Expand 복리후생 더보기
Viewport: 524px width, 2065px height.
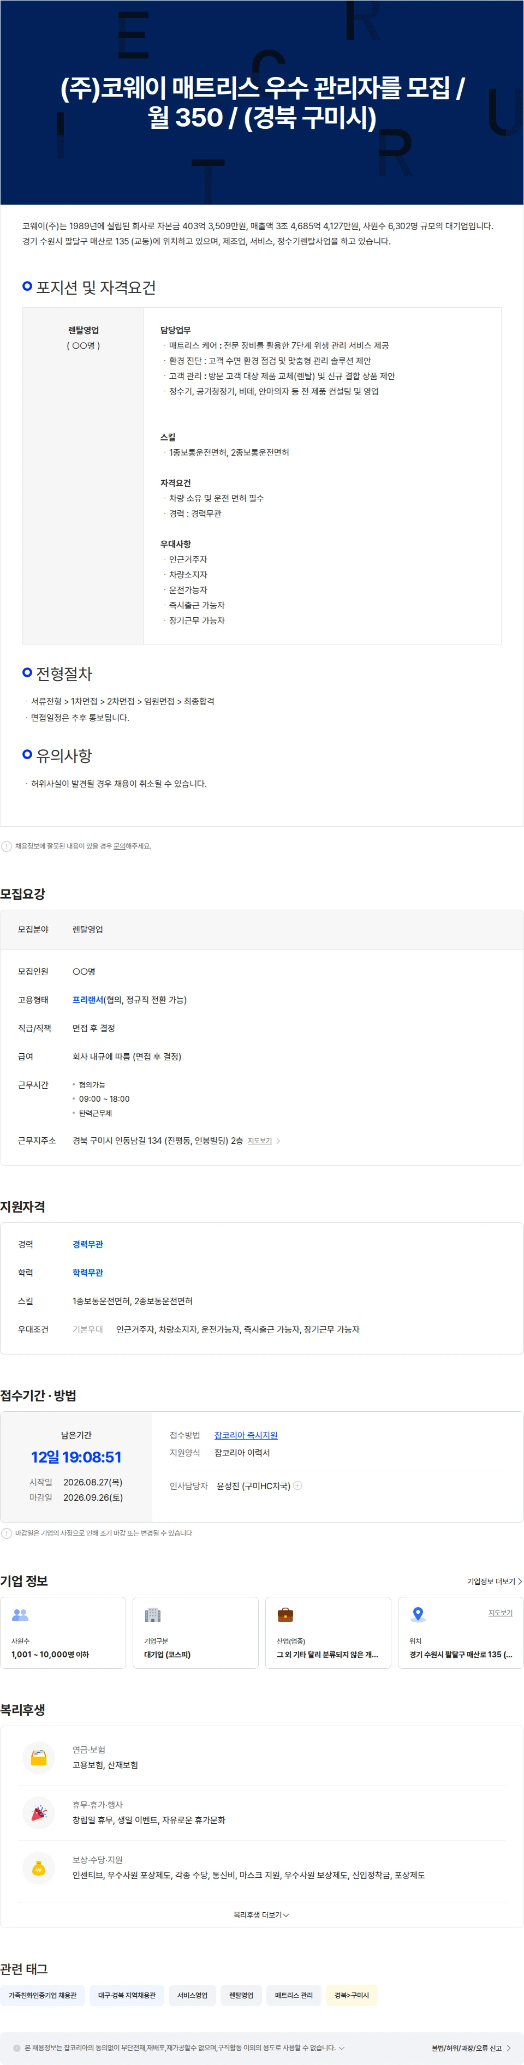(261, 1915)
